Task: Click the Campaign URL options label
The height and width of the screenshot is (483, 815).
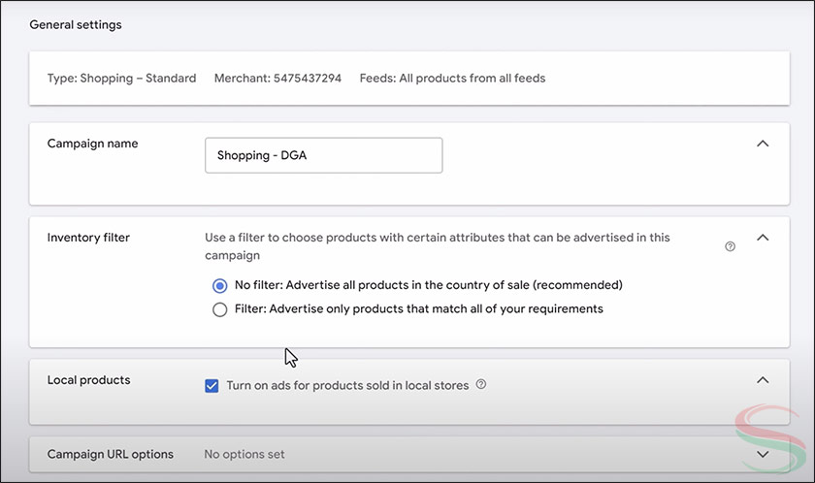Action: click(x=111, y=454)
